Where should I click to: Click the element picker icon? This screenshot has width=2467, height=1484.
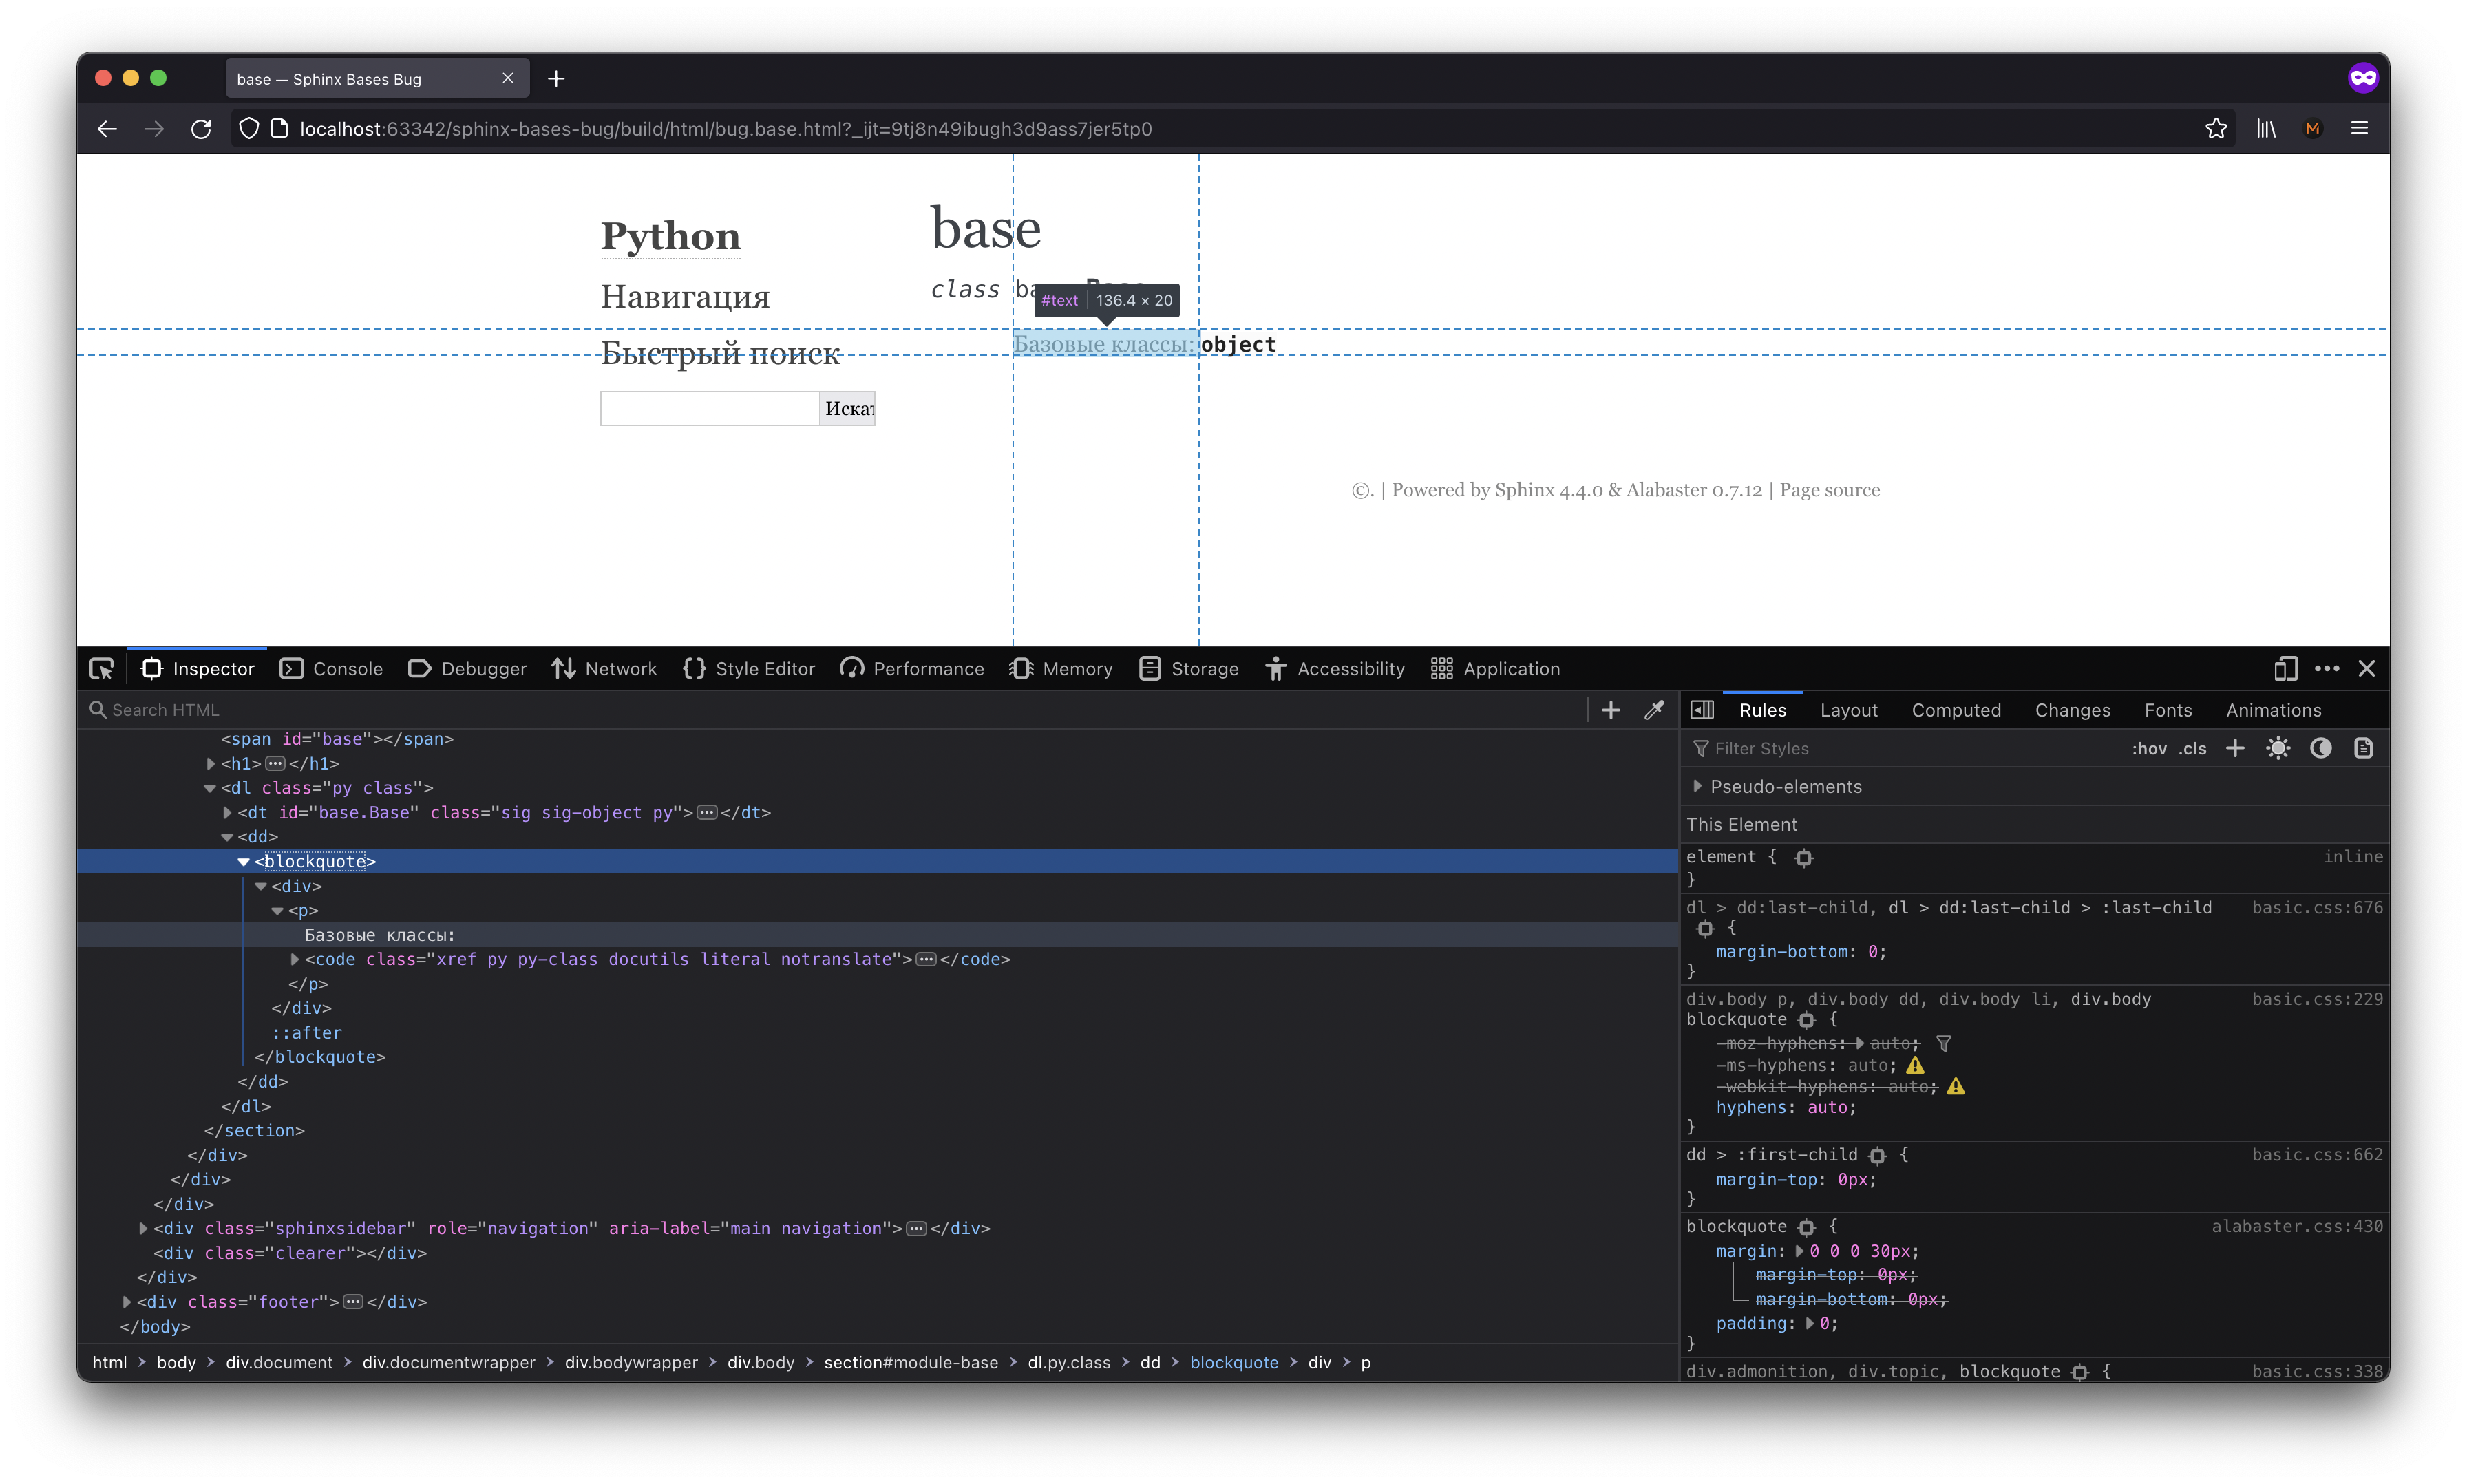point(101,669)
